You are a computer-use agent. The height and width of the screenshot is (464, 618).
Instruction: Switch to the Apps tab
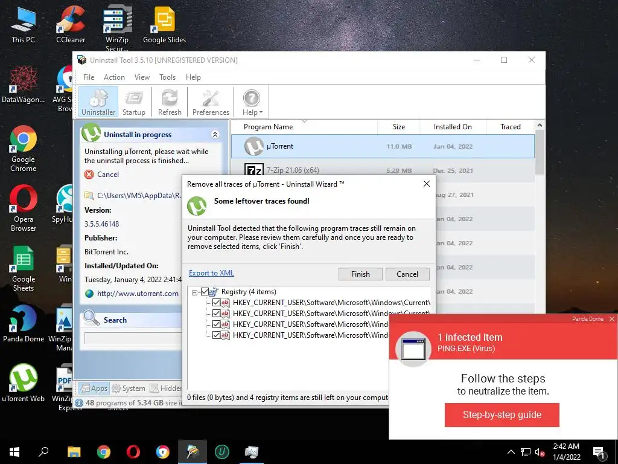[x=94, y=388]
